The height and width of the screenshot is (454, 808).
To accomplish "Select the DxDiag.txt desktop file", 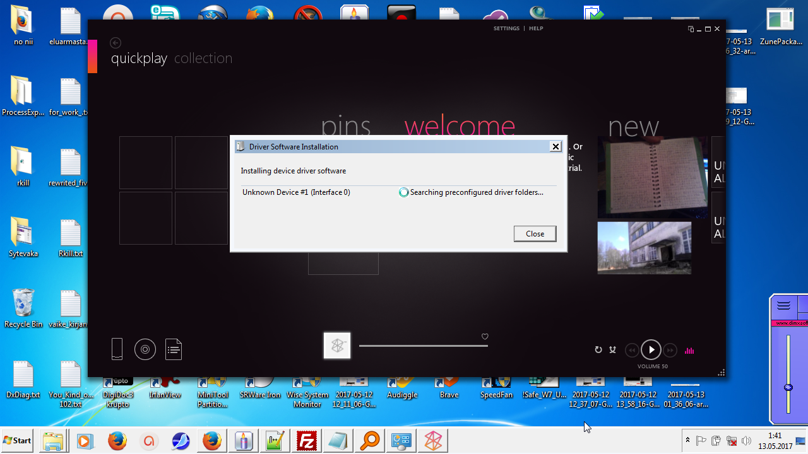I will tap(23, 379).
